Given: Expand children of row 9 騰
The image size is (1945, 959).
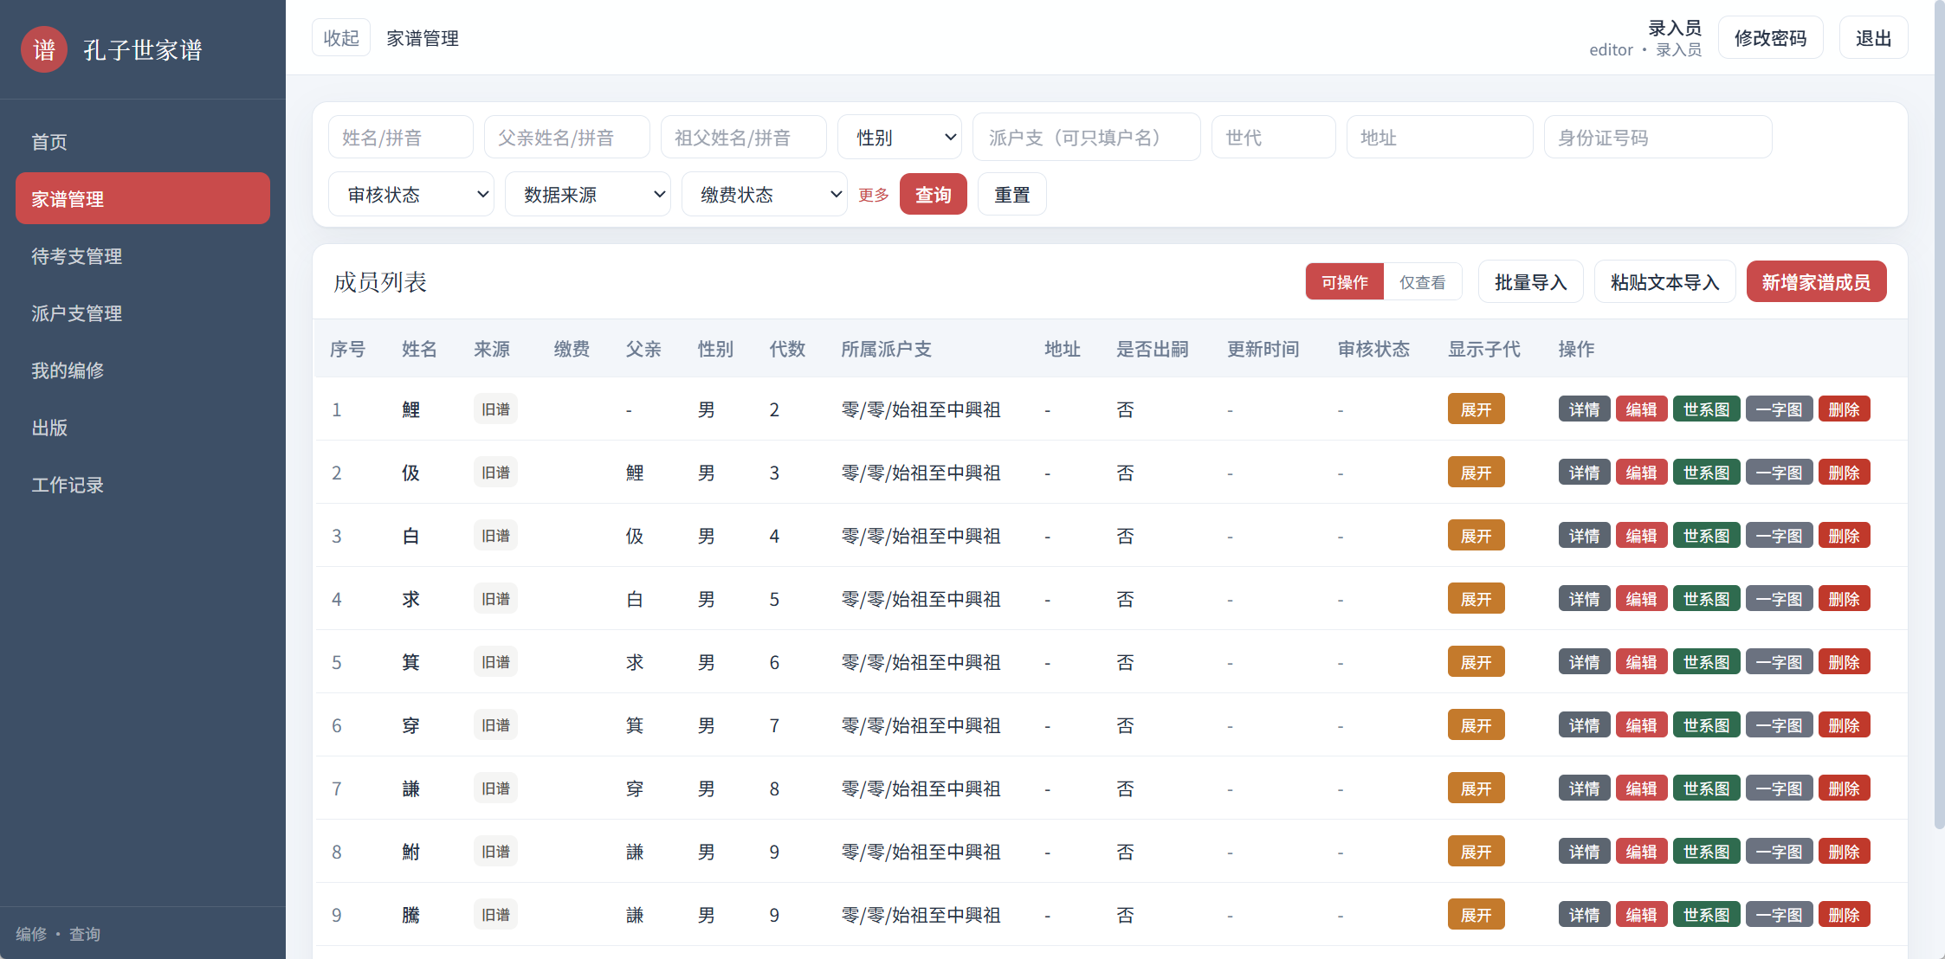Looking at the screenshot, I should click(x=1476, y=915).
